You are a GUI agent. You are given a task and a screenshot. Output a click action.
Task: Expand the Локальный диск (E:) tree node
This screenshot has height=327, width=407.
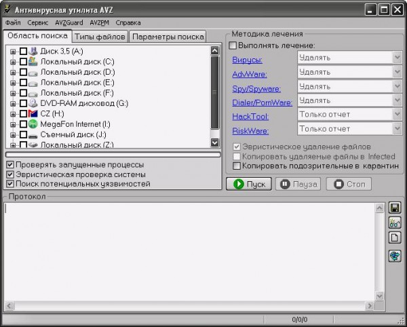pos(13,83)
